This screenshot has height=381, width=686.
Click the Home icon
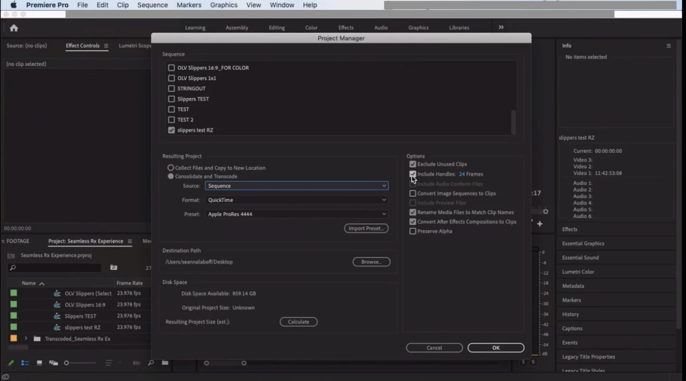pos(14,28)
